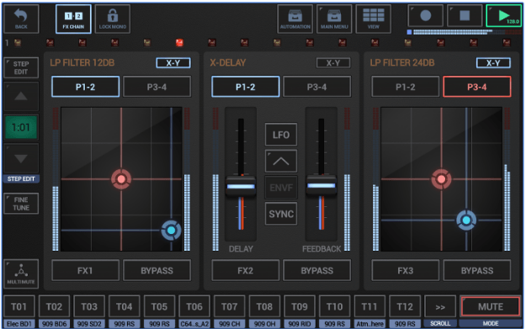Toggle the Step Edit button

pyautogui.click(x=21, y=68)
